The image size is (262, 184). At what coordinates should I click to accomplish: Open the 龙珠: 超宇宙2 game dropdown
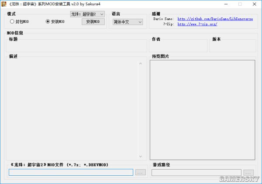point(87,14)
